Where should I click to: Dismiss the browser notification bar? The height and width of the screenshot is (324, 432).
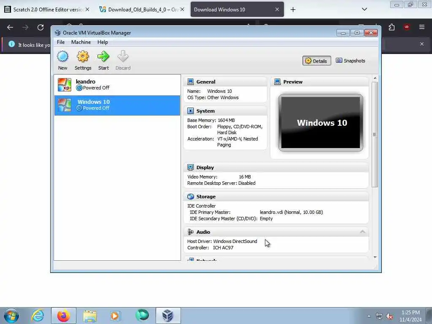(422, 44)
